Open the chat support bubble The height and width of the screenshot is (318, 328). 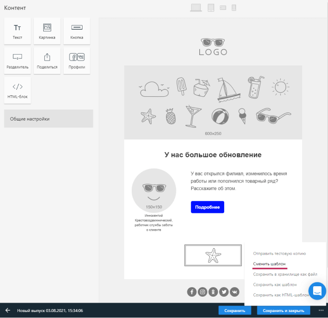(x=317, y=290)
